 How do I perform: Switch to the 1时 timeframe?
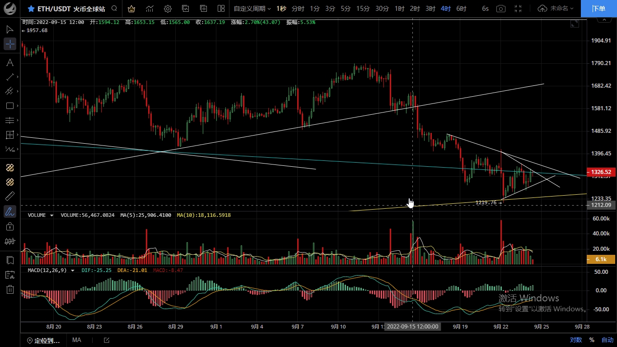pos(399,9)
